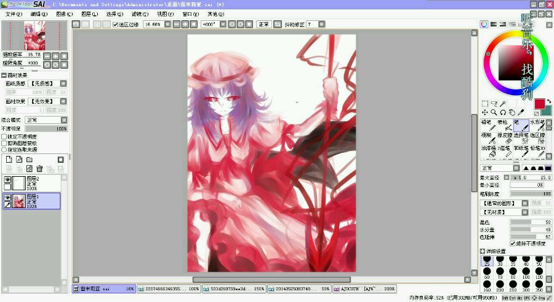554x302 pixels.
Task: Click the red foreground color swatch
Action: click(539, 104)
